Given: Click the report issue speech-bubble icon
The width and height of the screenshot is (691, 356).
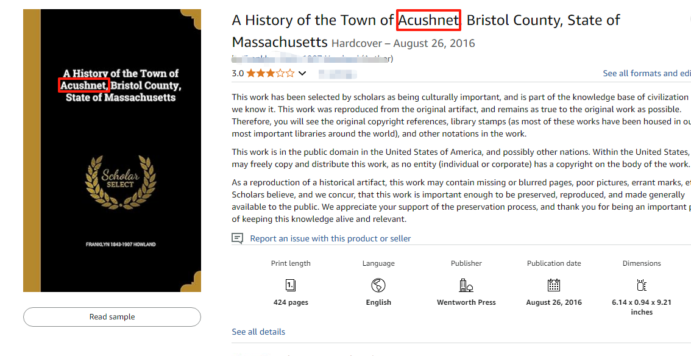Looking at the screenshot, I should pos(238,238).
